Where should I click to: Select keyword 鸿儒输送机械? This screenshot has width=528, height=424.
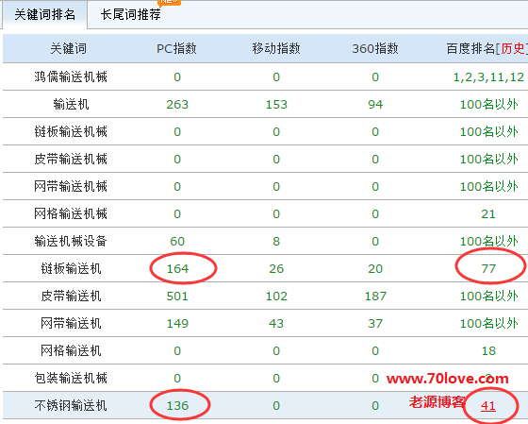coord(71,76)
